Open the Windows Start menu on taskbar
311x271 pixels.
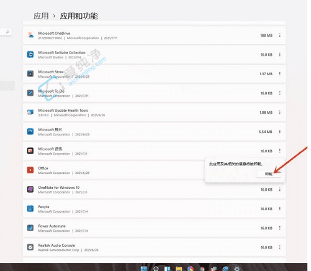tap(144, 269)
